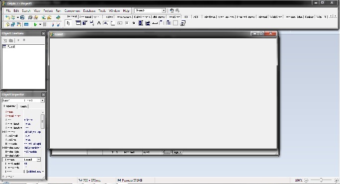The height and width of the screenshot is (184, 340).
Task: Click the Save All toolbar icon
Action: (30, 17)
